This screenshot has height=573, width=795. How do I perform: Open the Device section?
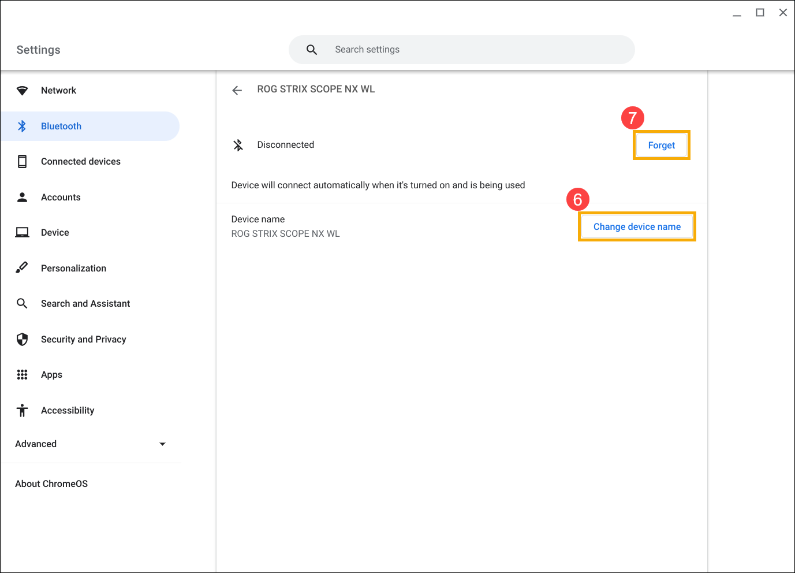pyautogui.click(x=90, y=233)
